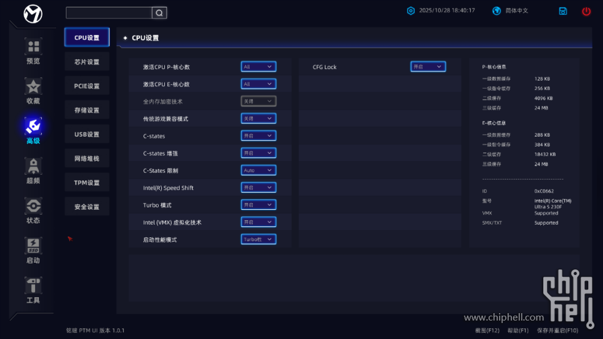This screenshot has height=339, width=603.
Task: Open the 超频 (Overclock) rocket icon
Action: tap(33, 166)
